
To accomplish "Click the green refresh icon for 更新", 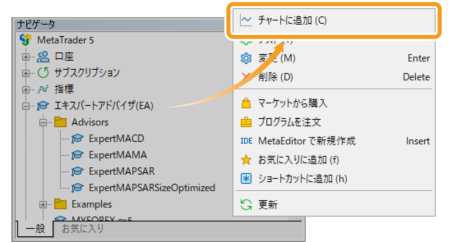I will (x=246, y=205).
